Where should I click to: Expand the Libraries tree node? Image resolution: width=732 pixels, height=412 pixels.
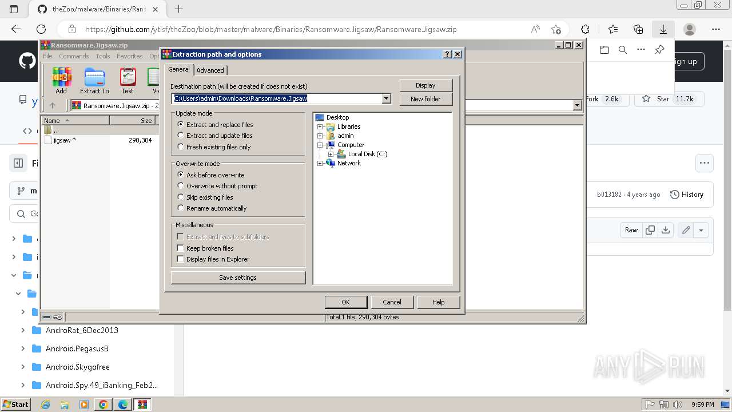320,126
